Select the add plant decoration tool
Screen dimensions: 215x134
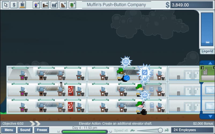72,5
